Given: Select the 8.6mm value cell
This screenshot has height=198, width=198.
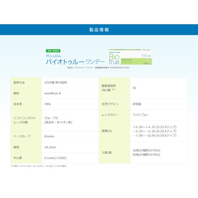Looking at the screenshot, I should tap(70, 137).
